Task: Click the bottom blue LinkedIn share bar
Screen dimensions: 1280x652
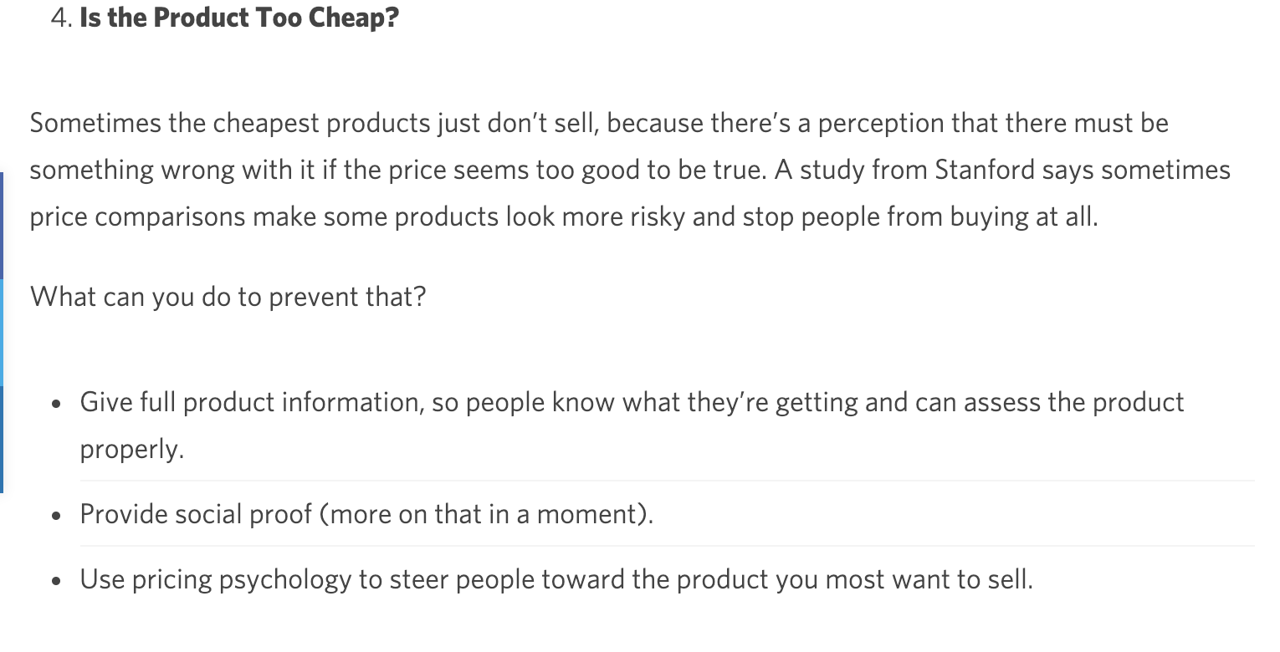Action: click(2, 439)
